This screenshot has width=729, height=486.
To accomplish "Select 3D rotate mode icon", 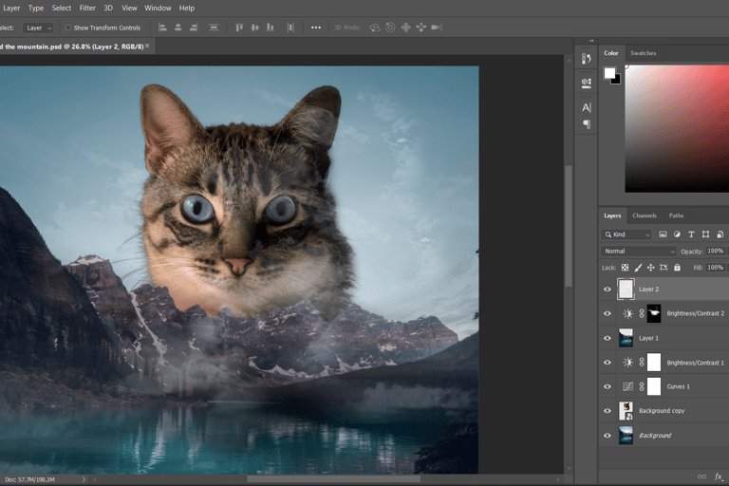I will pyautogui.click(x=375, y=28).
